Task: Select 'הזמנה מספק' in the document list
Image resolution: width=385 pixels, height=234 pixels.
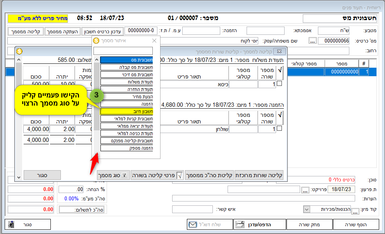Action: pyautogui.click(x=126, y=148)
